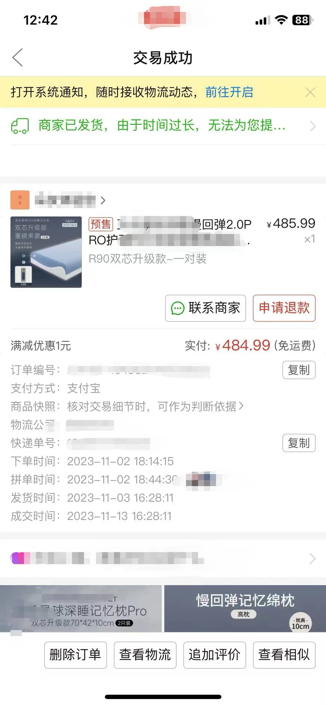326x706 pixels.
Task: Tap the back arrow icon
Action: (x=17, y=57)
